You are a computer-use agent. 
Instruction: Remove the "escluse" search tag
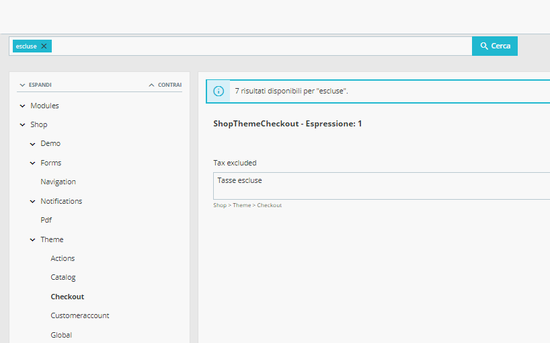pyautogui.click(x=44, y=46)
